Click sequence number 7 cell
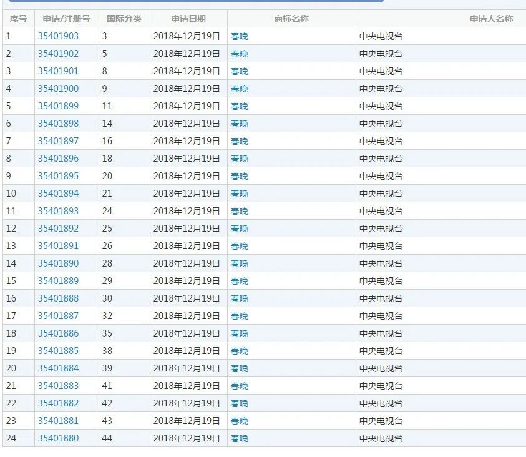The height and width of the screenshot is (457, 526). (19, 140)
